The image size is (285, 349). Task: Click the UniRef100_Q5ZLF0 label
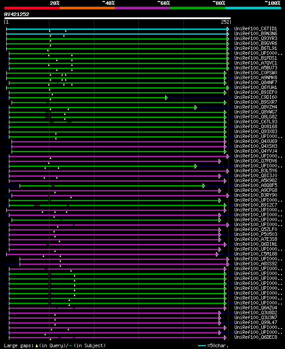[256, 230]
